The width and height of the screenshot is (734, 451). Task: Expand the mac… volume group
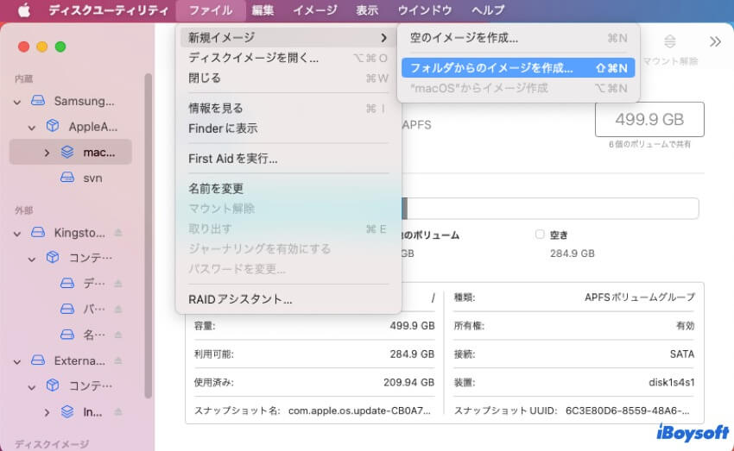point(47,153)
